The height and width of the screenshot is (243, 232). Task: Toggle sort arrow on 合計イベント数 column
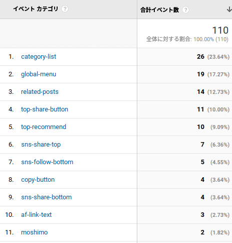tap(229, 10)
